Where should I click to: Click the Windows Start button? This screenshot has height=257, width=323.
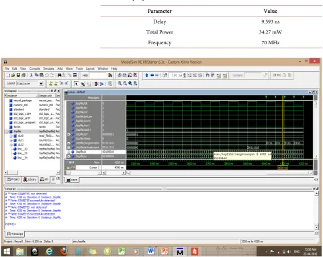pos(7,252)
